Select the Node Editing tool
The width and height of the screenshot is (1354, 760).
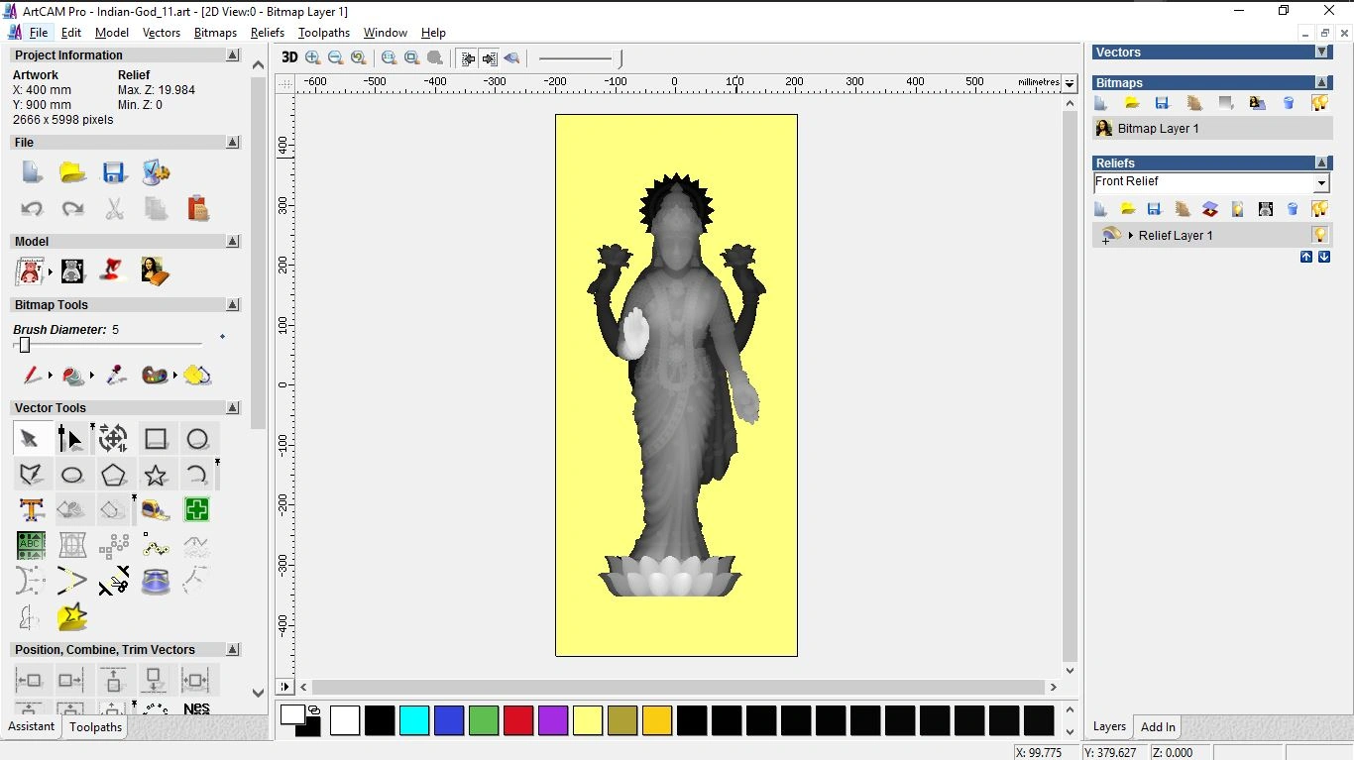(71, 439)
